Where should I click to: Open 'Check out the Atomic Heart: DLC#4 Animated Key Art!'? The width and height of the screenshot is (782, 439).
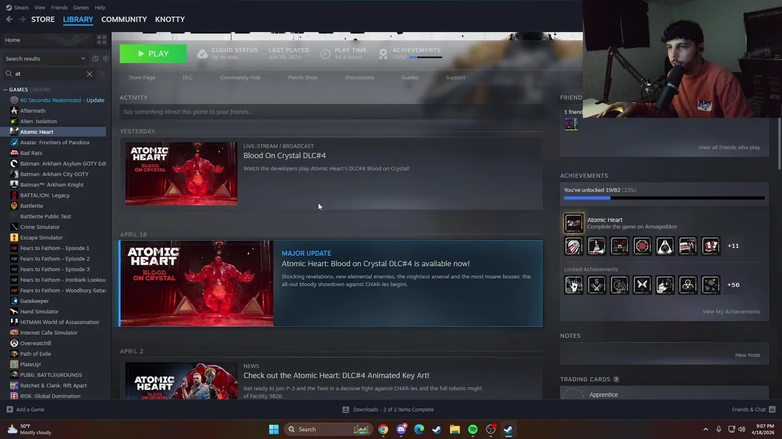tap(336, 376)
